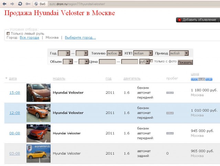Sort the list by дата column

pyautogui.click(x=13, y=79)
